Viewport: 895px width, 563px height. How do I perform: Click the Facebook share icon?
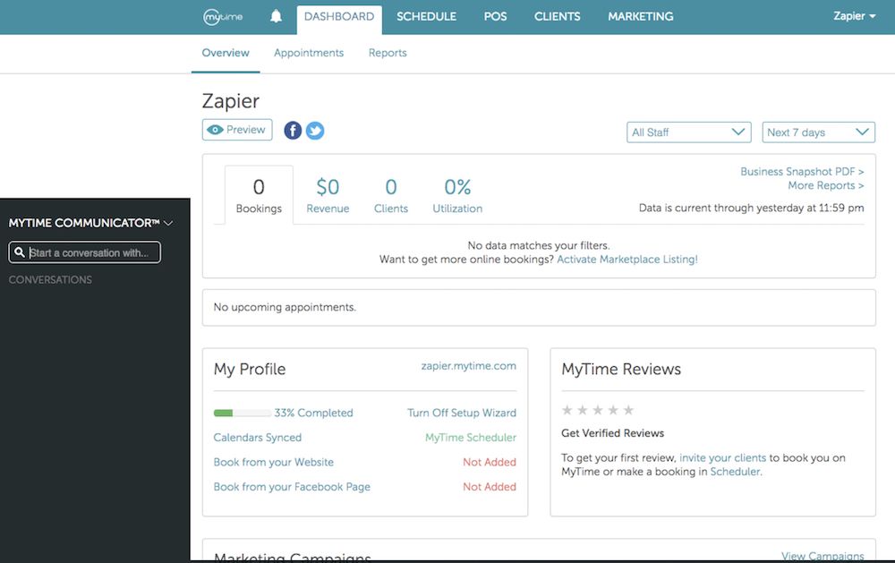(293, 131)
